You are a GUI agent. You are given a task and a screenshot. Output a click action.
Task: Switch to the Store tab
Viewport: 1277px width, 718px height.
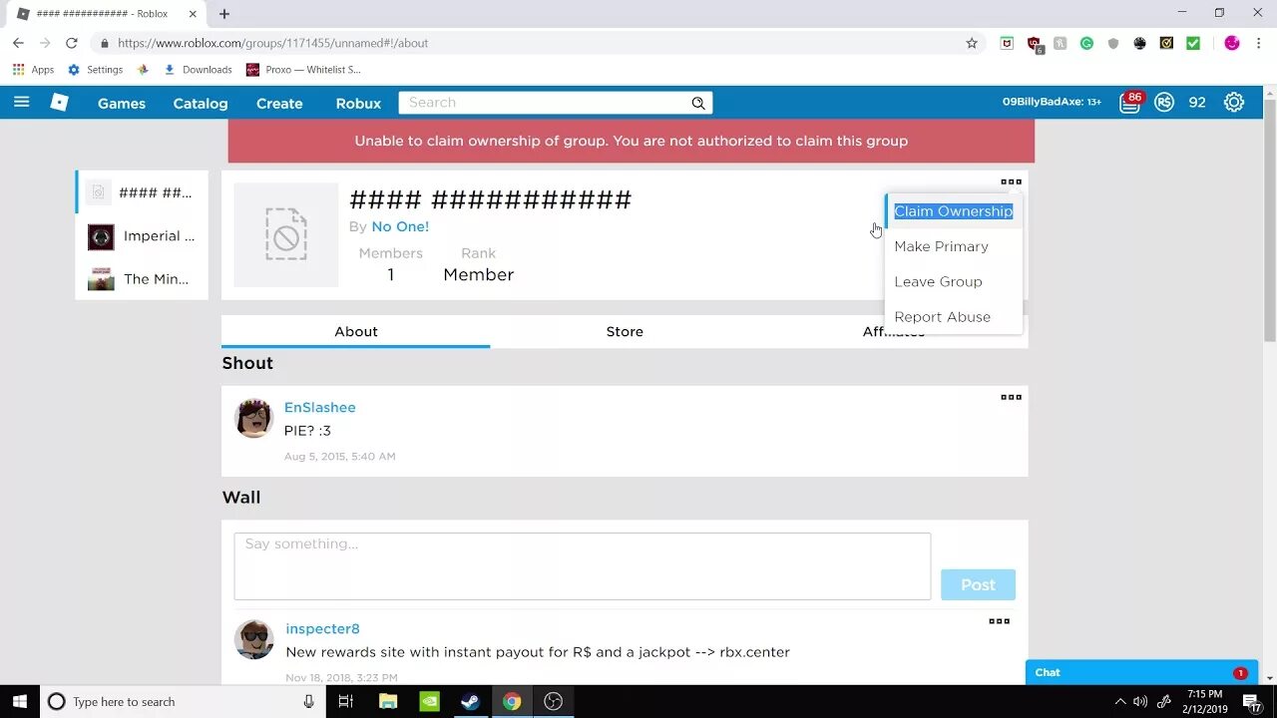[x=625, y=331]
